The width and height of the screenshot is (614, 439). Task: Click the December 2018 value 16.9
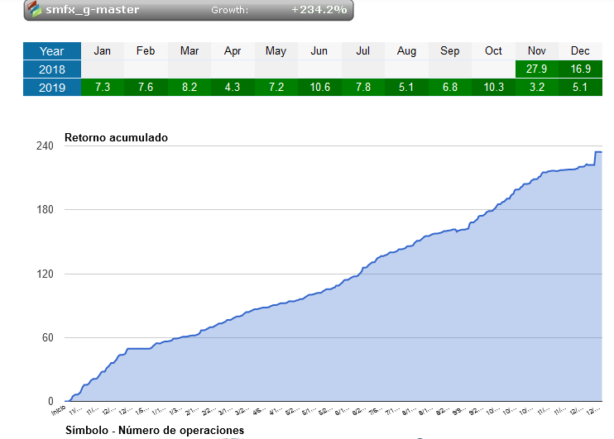580,69
